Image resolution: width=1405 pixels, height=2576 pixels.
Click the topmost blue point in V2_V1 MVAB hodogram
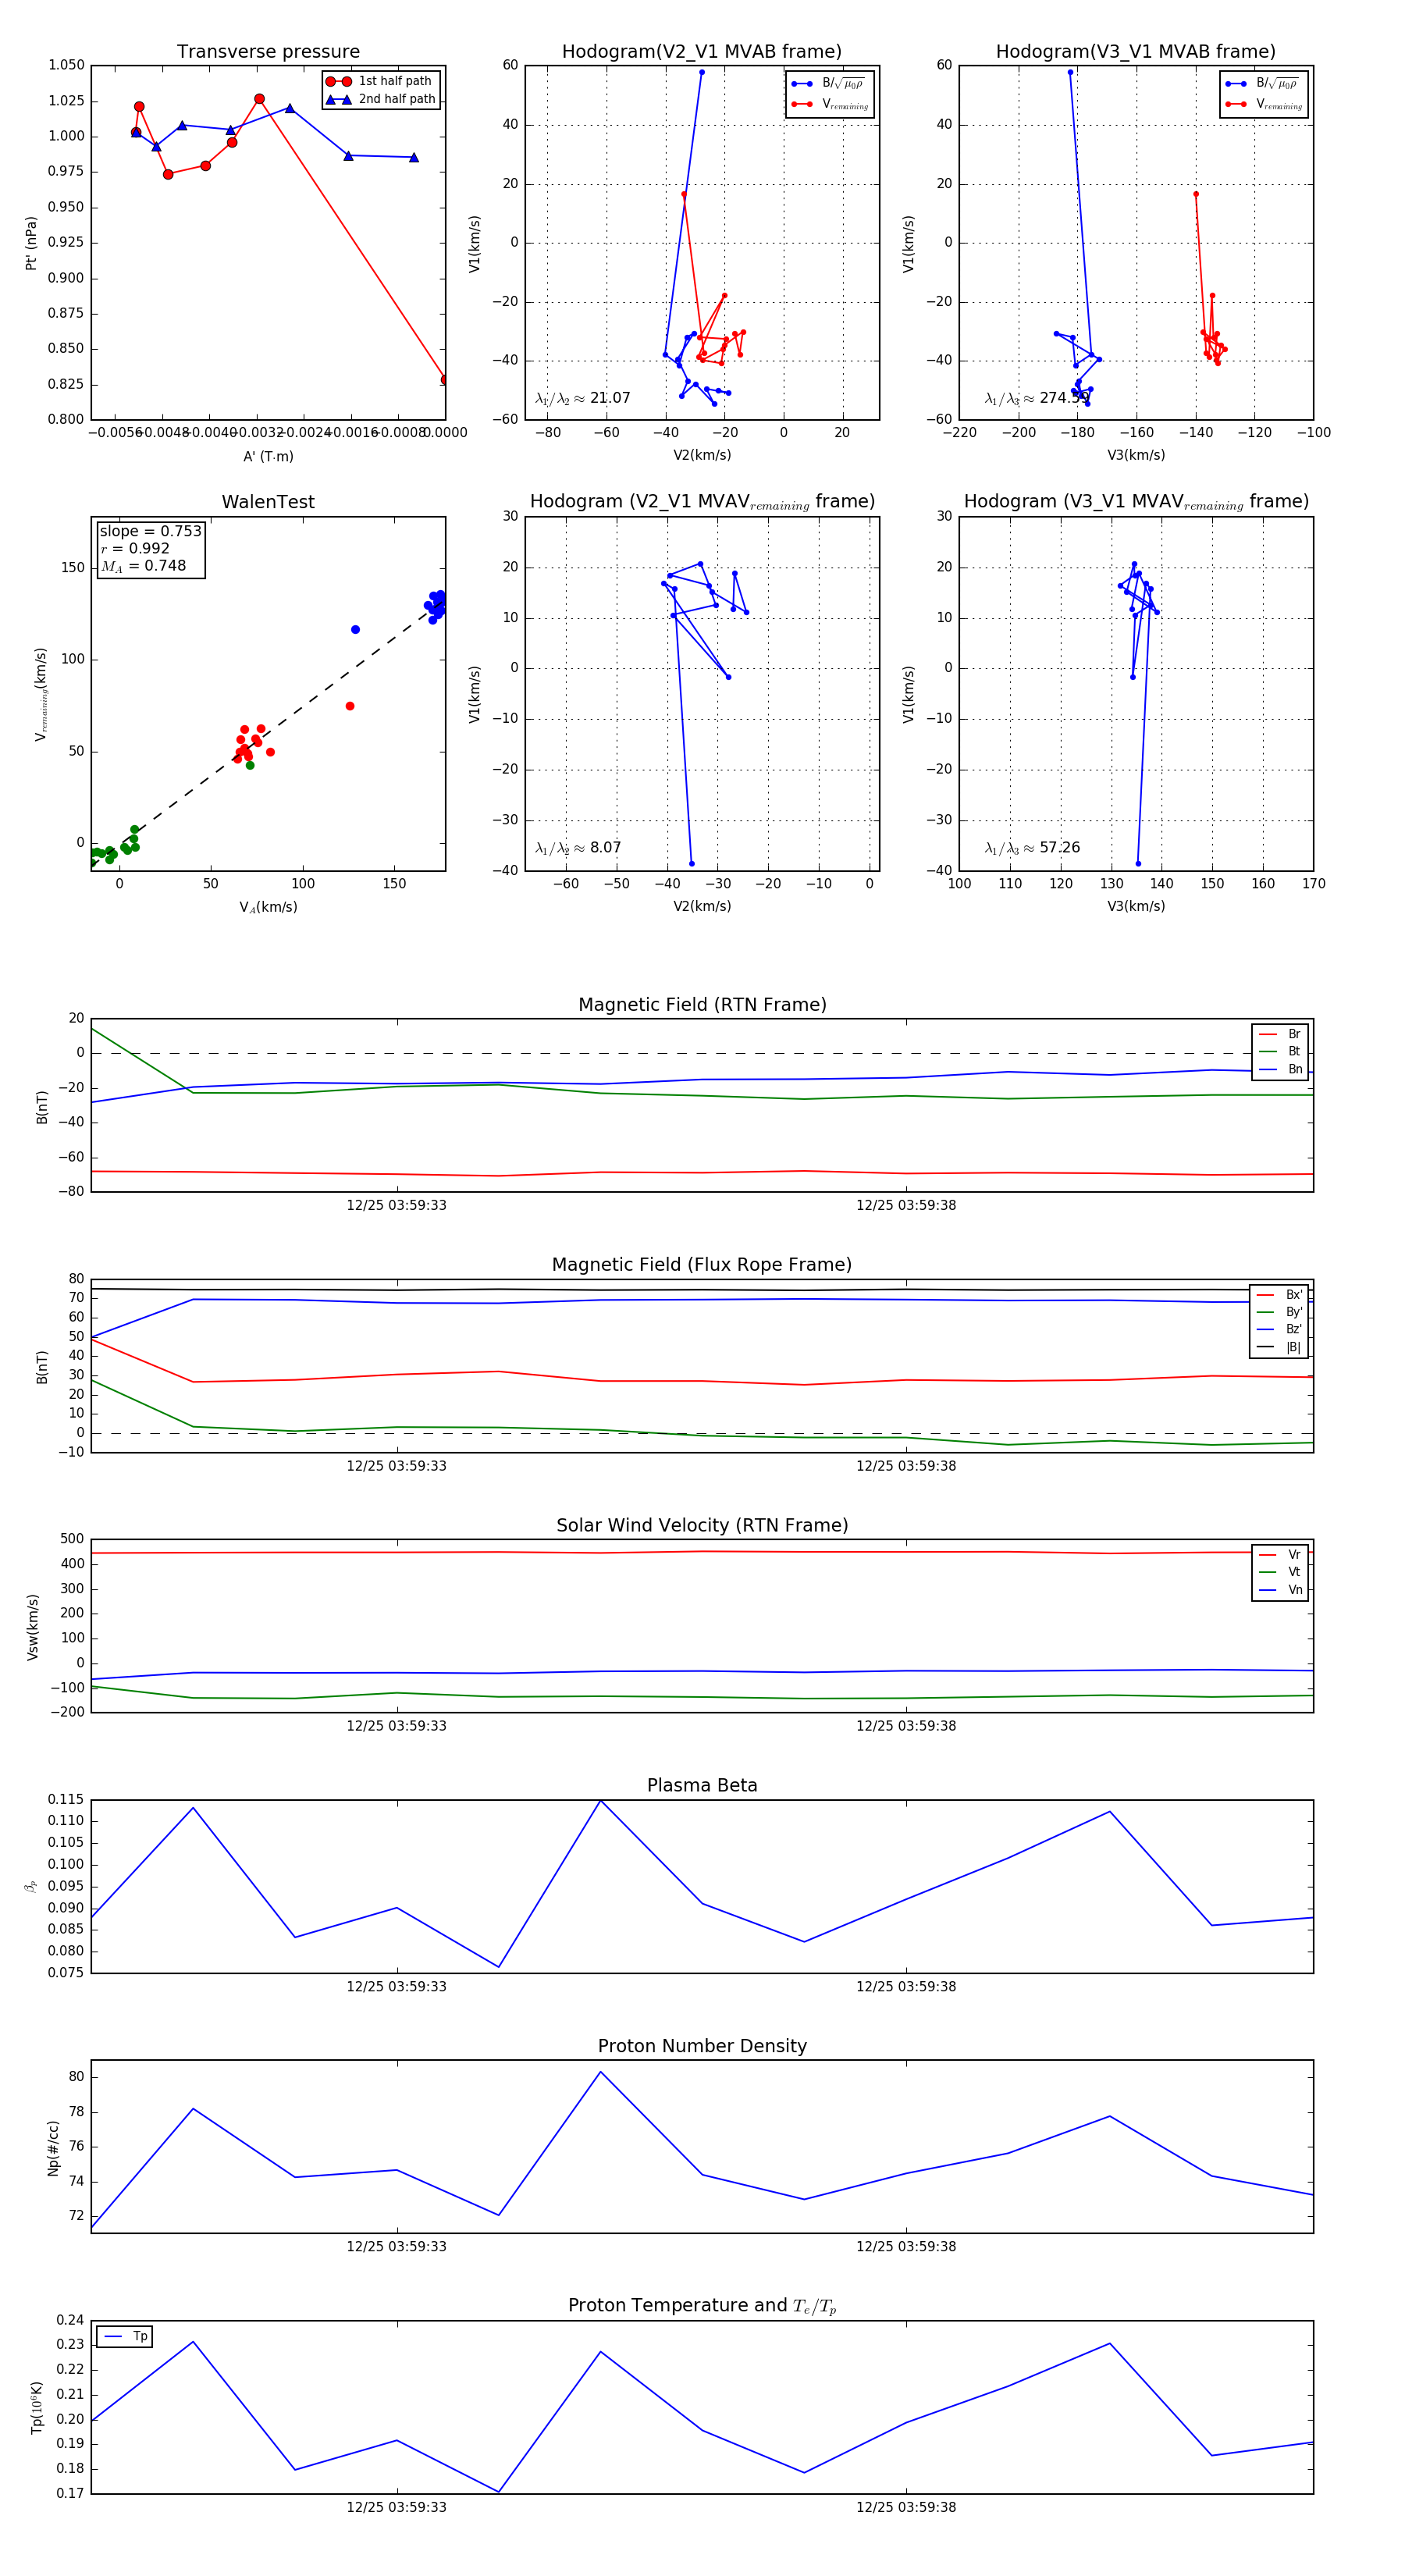[702, 72]
